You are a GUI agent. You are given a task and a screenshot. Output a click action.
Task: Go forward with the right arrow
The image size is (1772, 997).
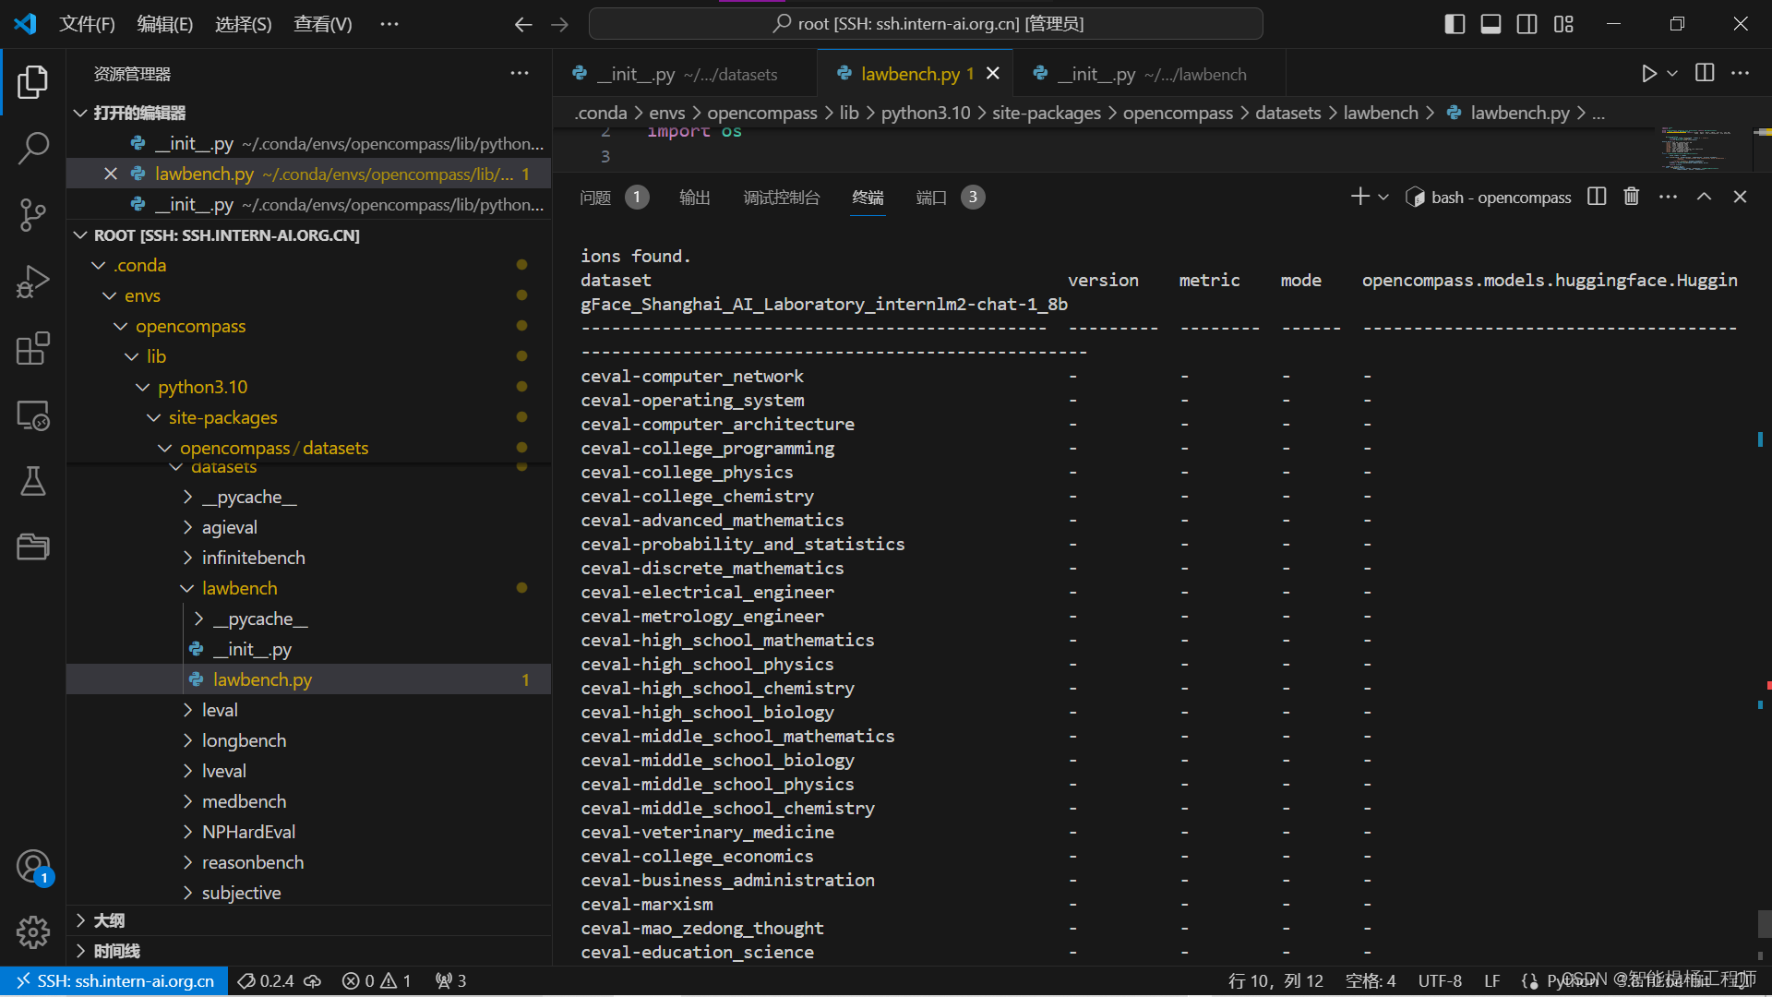(x=559, y=24)
